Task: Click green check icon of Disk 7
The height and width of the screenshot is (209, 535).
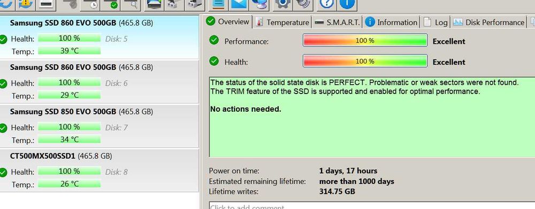Action: tap(3, 128)
